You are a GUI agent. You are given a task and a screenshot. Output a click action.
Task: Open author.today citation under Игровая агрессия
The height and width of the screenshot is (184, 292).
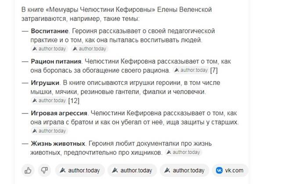point(49,131)
